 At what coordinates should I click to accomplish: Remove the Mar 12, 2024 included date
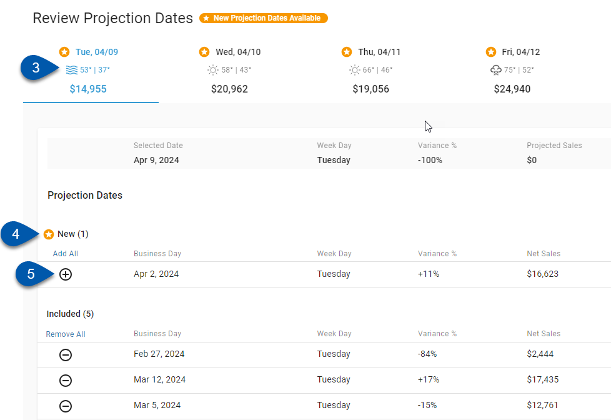pyautogui.click(x=66, y=381)
